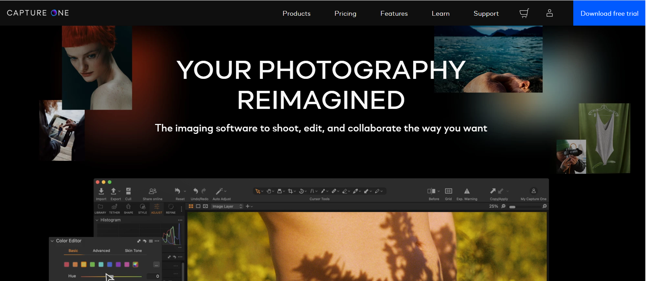Click the user account icon
The image size is (646, 281).
coord(549,13)
